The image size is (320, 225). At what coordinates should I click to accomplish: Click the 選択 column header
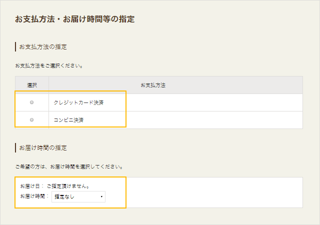point(32,85)
